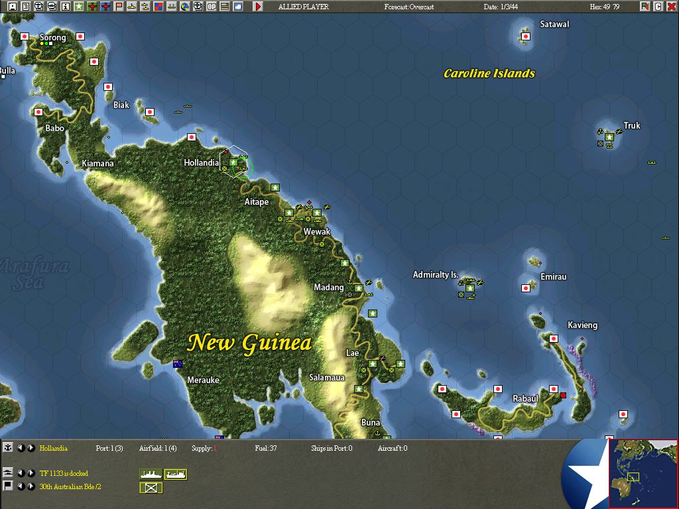Click 'Fuel: 37' status text
This screenshot has height=509, width=679.
tap(266, 449)
